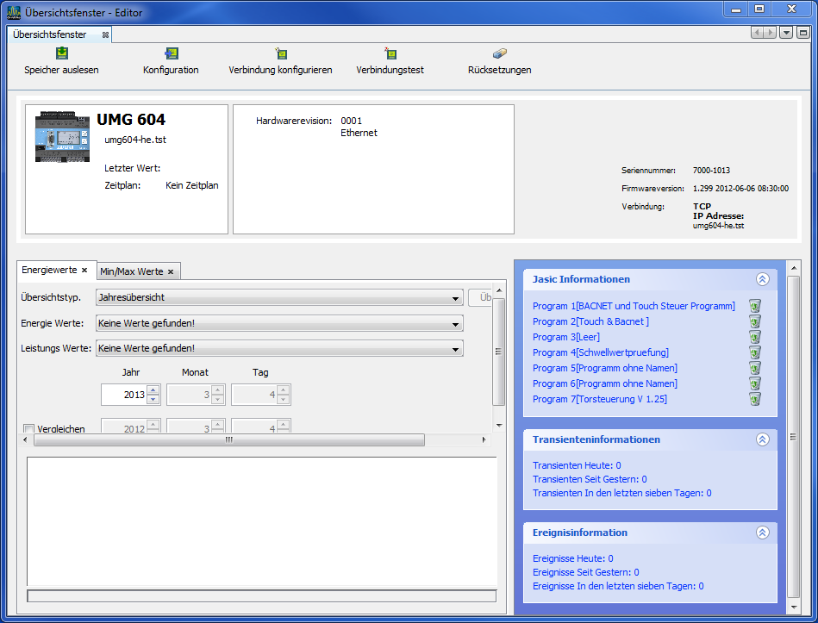Click the edit icon next to Program 4[Schwellwertpruefung]

click(x=755, y=352)
